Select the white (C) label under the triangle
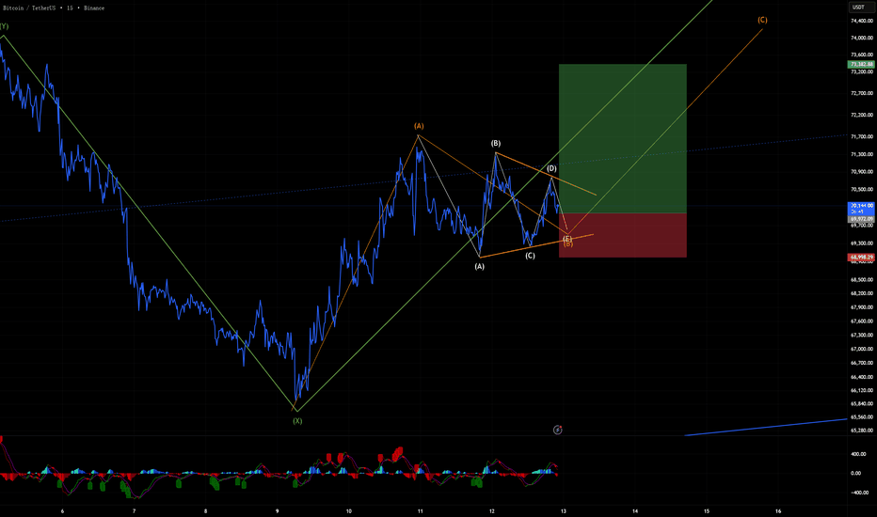877x517 pixels. tap(530, 256)
